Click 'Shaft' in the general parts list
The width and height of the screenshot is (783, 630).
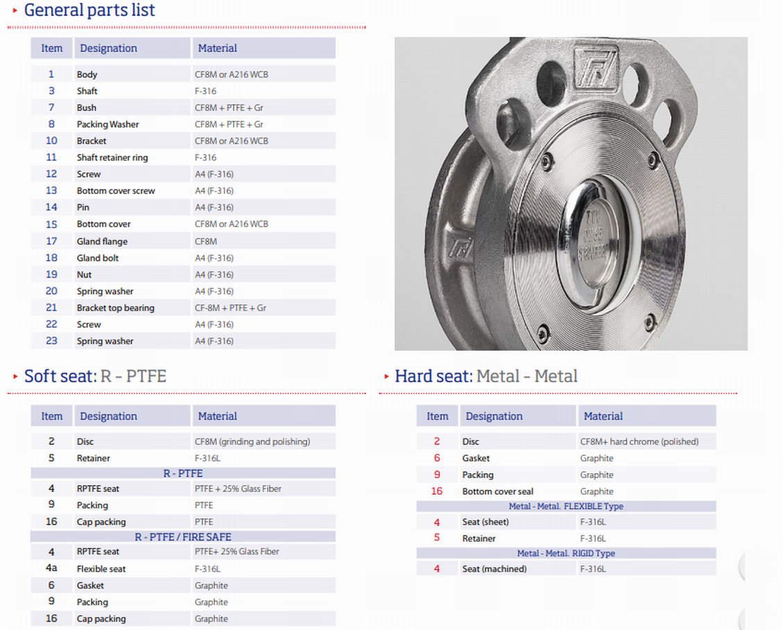click(x=87, y=91)
